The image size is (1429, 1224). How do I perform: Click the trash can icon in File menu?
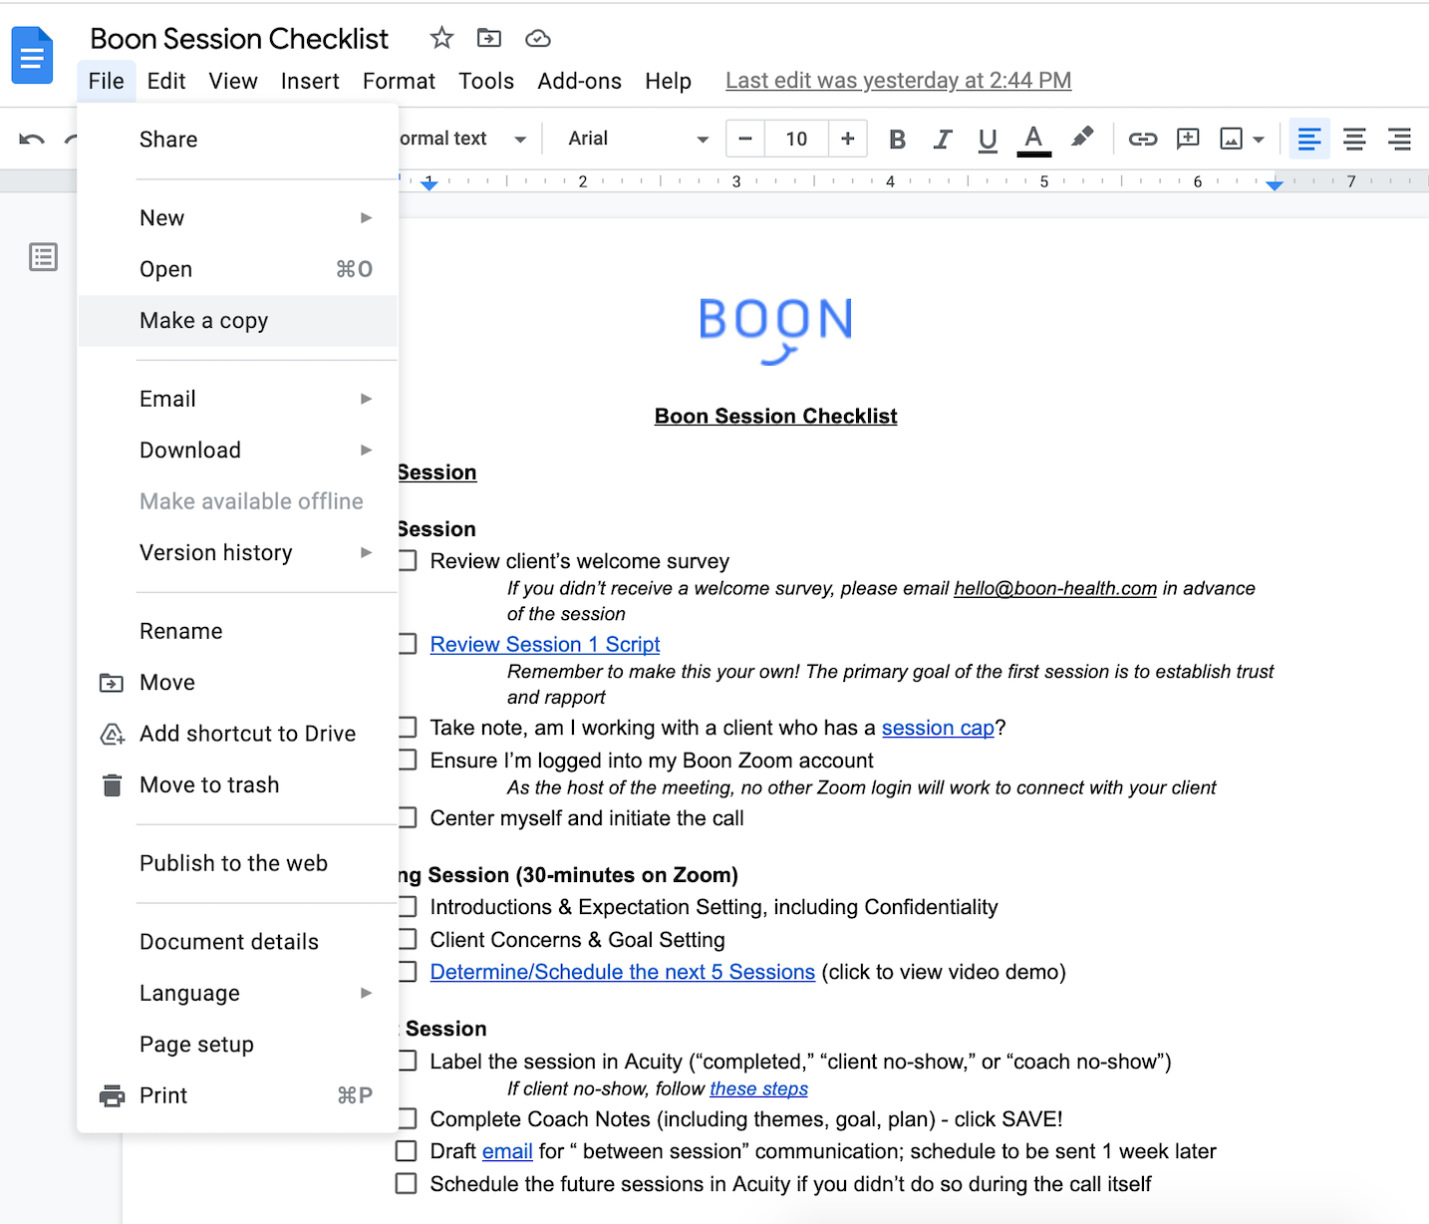pyautogui.click(x=113, y=785)
